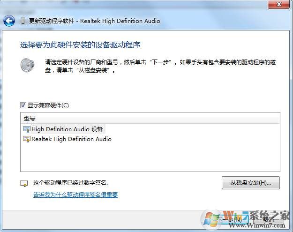Click the device icon beside the window title
Screen dimensions: 293x232
pos(23,21)
